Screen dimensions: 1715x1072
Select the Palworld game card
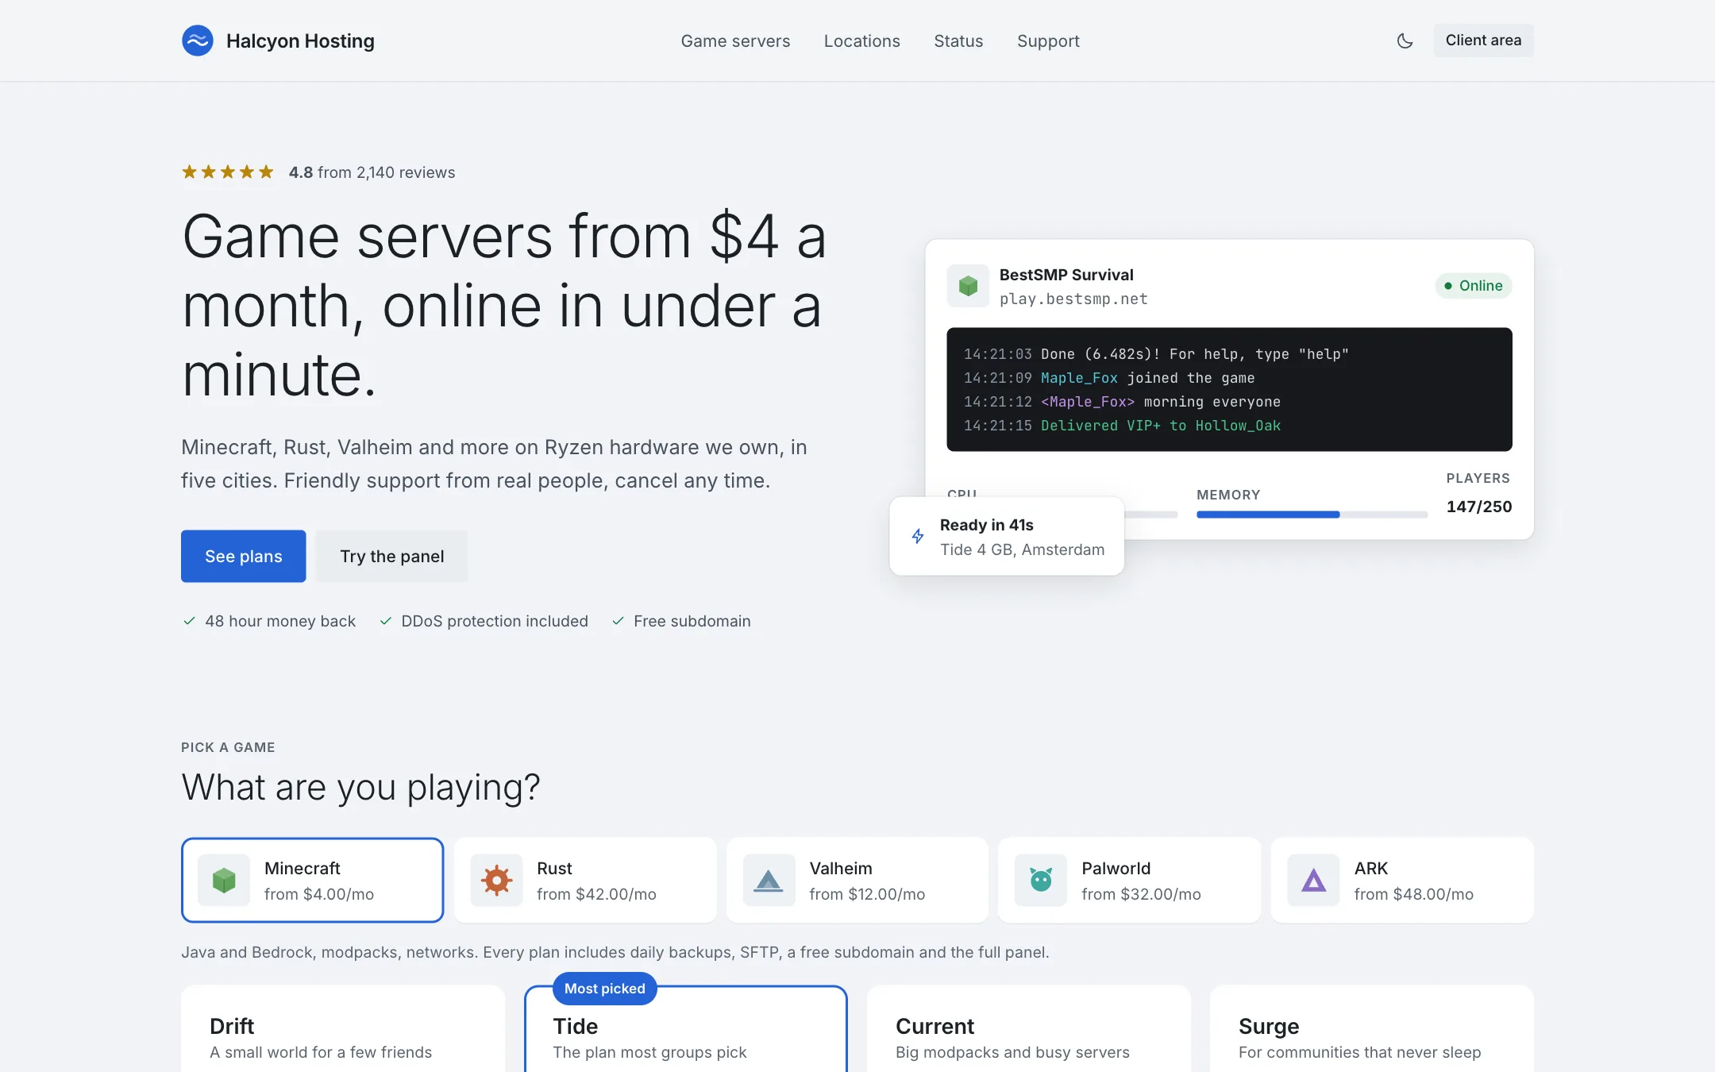point(1130,880)
